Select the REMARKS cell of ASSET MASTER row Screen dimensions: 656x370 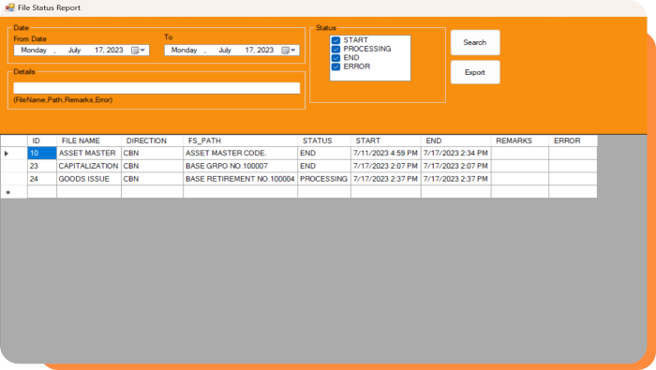click(520, 153)
